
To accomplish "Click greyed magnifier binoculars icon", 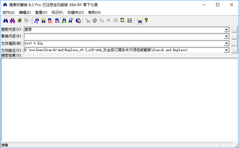I will pyautogui.click(x=88, y=20).
